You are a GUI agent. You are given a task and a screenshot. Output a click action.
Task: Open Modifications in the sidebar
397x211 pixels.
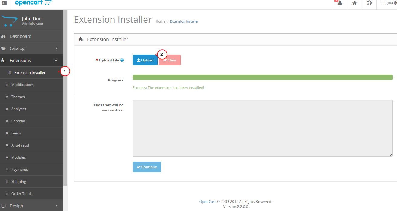[x=22, y=85]
